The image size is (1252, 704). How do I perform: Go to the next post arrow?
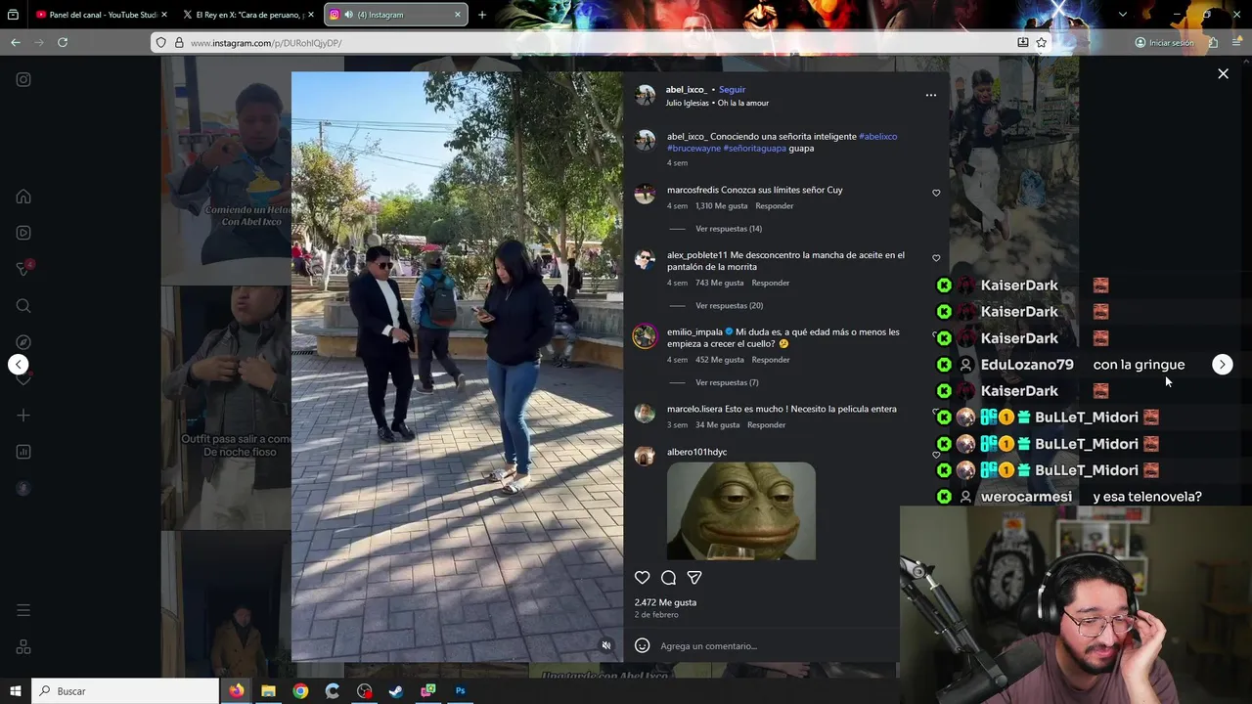(1223, 365)
